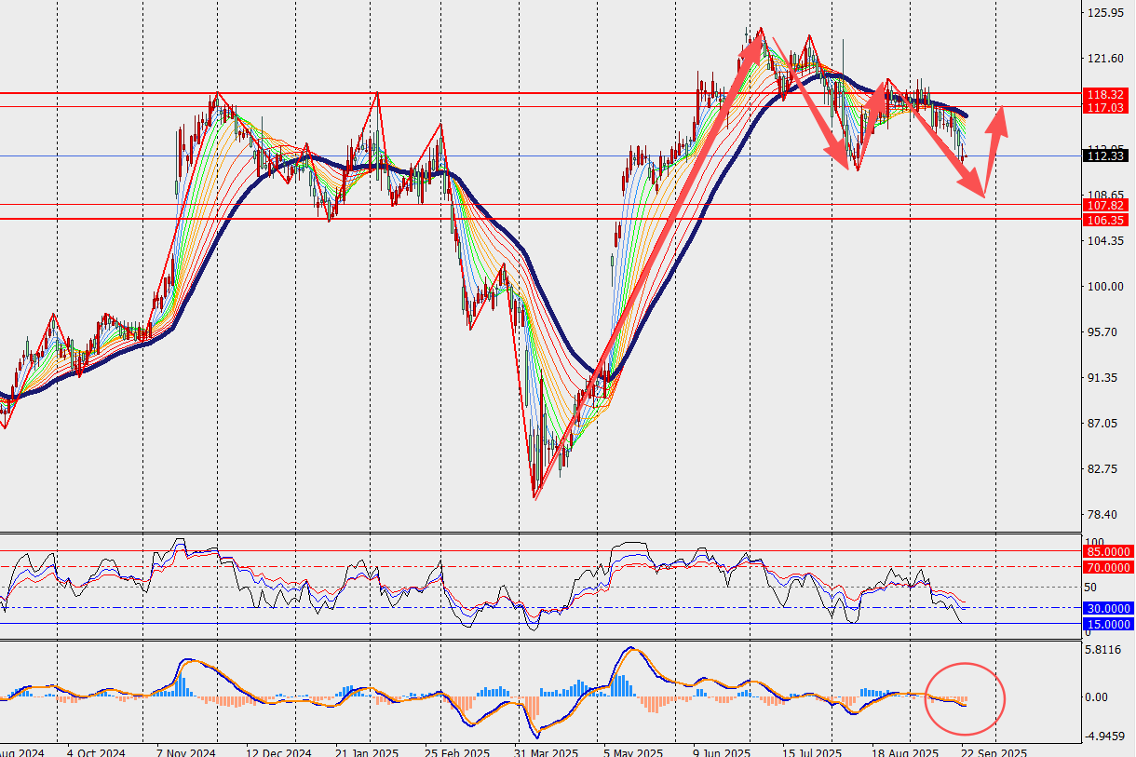Click the 118.32 red price label
1136x757 pixels.
tap(1106, 95)
